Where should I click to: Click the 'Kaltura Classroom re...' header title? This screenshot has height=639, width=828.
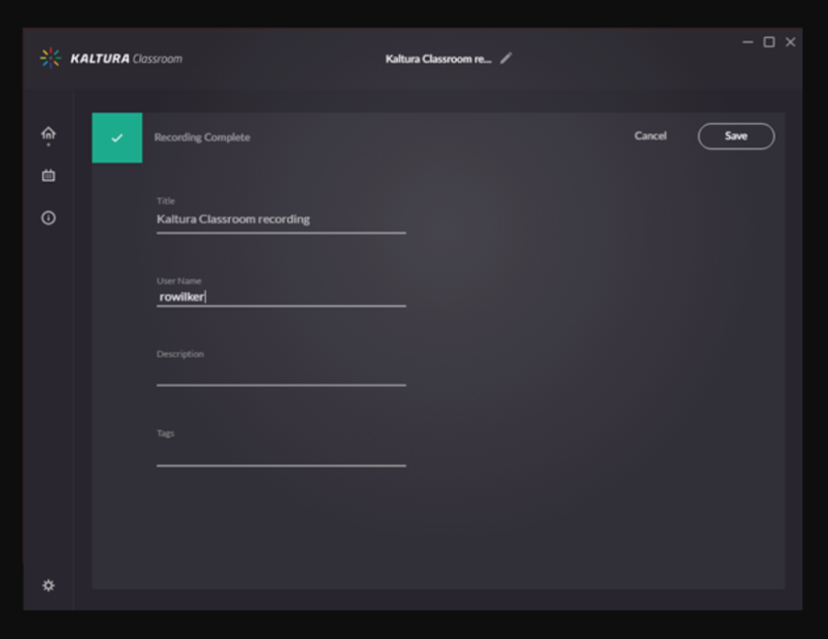[438, 58]
